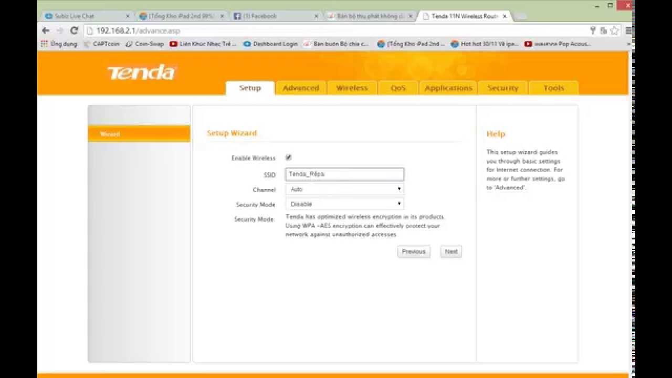Click the saved-password key icon
This screenshot has height=378, width=672.
point(593,30)
